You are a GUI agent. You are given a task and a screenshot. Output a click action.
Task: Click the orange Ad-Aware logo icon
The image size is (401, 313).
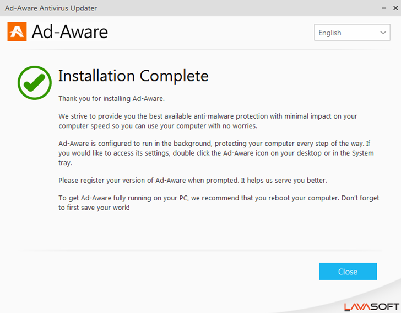[17, 31]
